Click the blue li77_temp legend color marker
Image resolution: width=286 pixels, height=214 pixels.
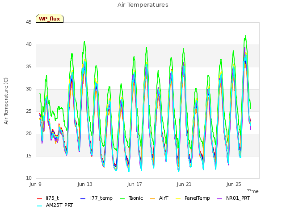click(x=83, y=199)
